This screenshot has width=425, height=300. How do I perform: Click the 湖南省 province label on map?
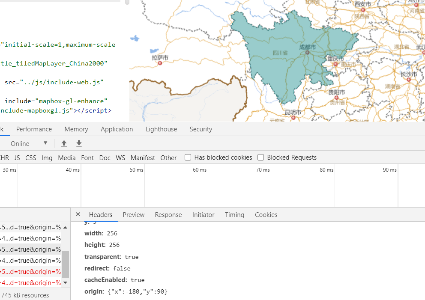coord(392,86)
